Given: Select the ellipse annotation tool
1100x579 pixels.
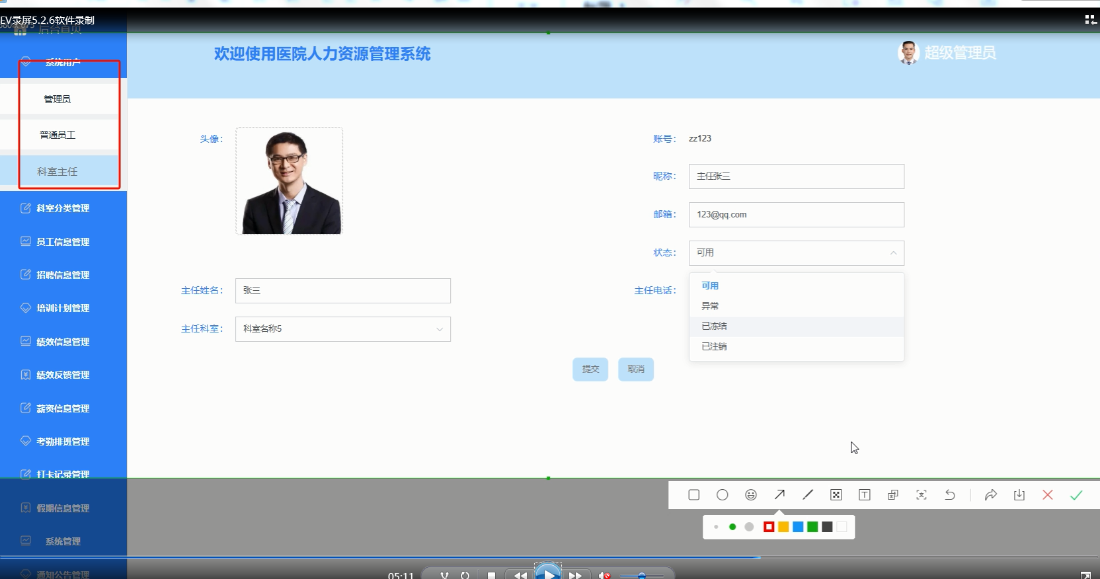Looking at the screenshot, I should [722, 495].
